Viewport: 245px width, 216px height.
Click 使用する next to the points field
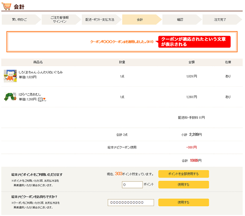(183, 185)
